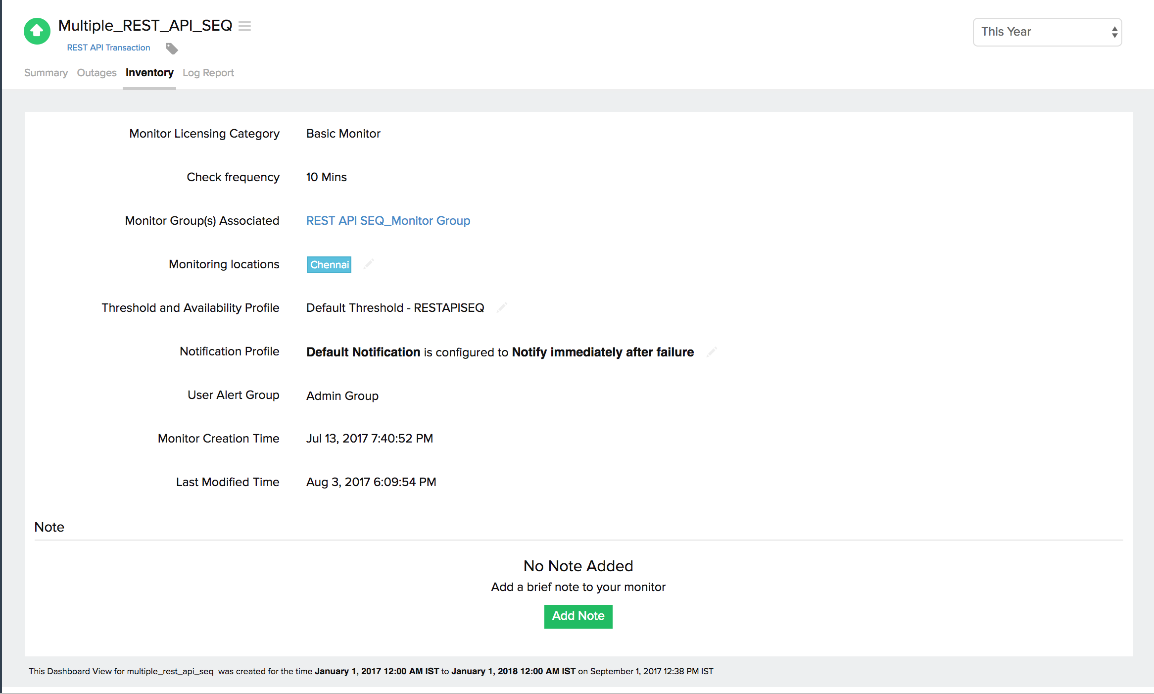Click the green up-status arrow icon
Viewport: 1154px width, 694px height.
point(37,31)
